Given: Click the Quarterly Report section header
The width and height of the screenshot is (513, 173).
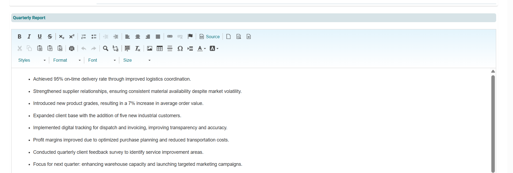Looking at the screenshot, I should click(x=29, y=18).
